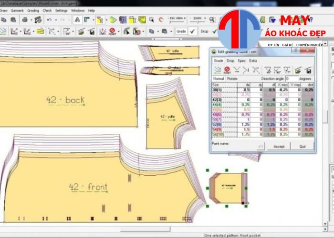Click the red POINT icon in main toolbar
The image size is (334, 238).
(x=113, y=31)
